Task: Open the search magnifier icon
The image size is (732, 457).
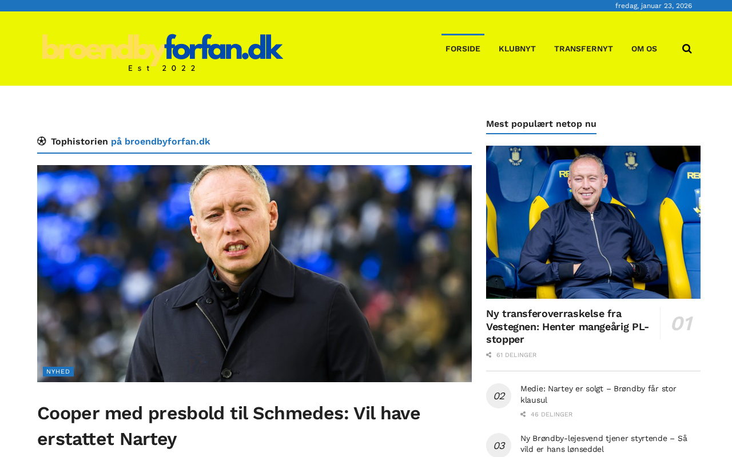Action: [x=687, y=49]
